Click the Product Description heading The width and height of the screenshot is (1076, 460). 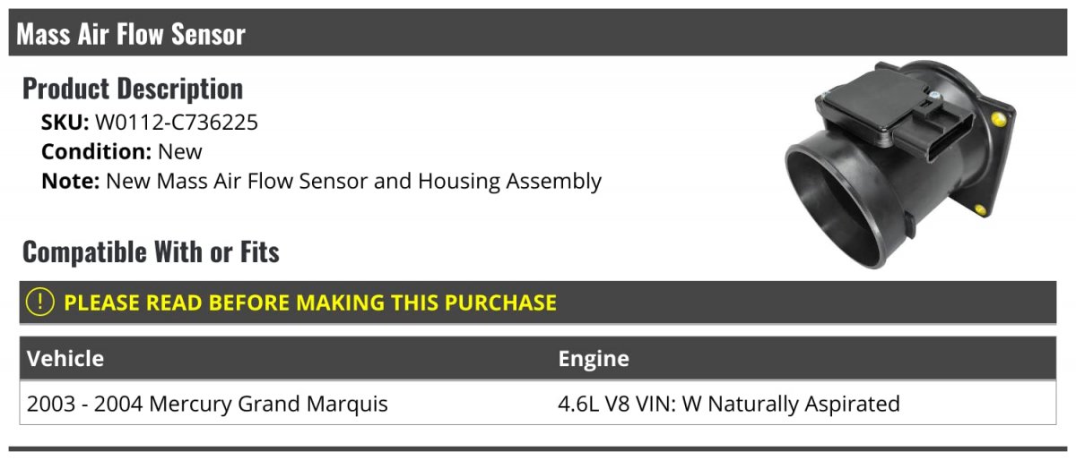pyautogui.click(x=133, y=89)
